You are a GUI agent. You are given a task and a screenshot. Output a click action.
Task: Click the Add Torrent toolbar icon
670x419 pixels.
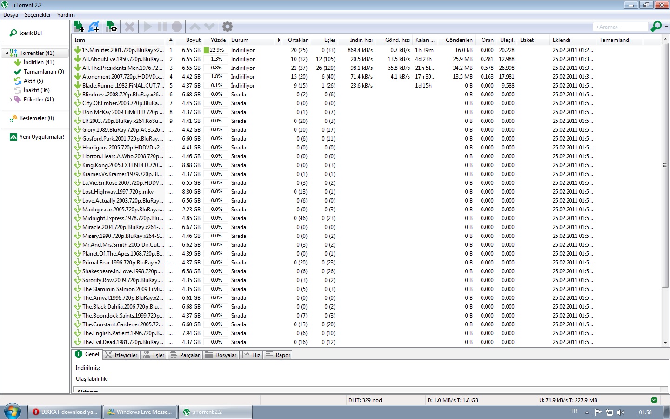(x=79, y=27)
